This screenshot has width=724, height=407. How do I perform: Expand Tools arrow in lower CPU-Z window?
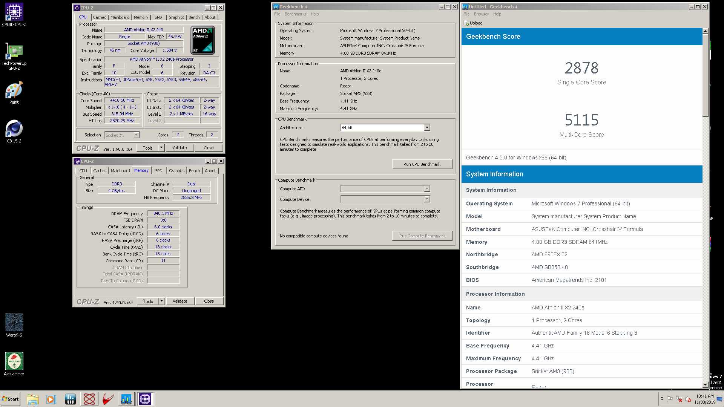point(161,301)
